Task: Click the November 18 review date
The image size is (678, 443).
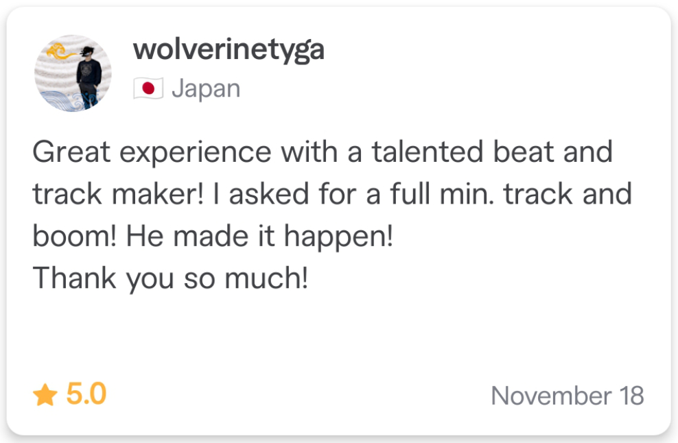Action: (568, 396)
